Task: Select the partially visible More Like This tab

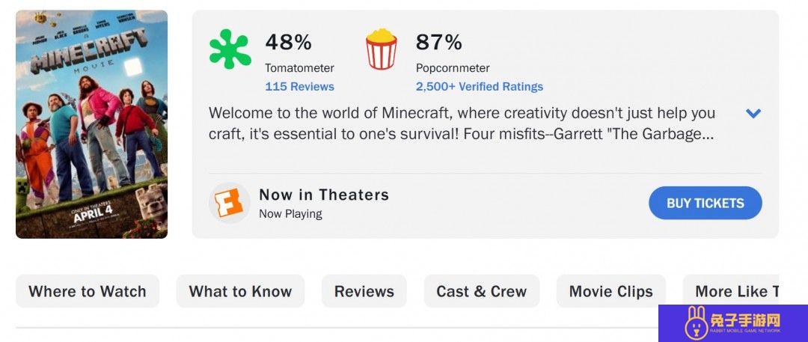Action: pos(731,291)
